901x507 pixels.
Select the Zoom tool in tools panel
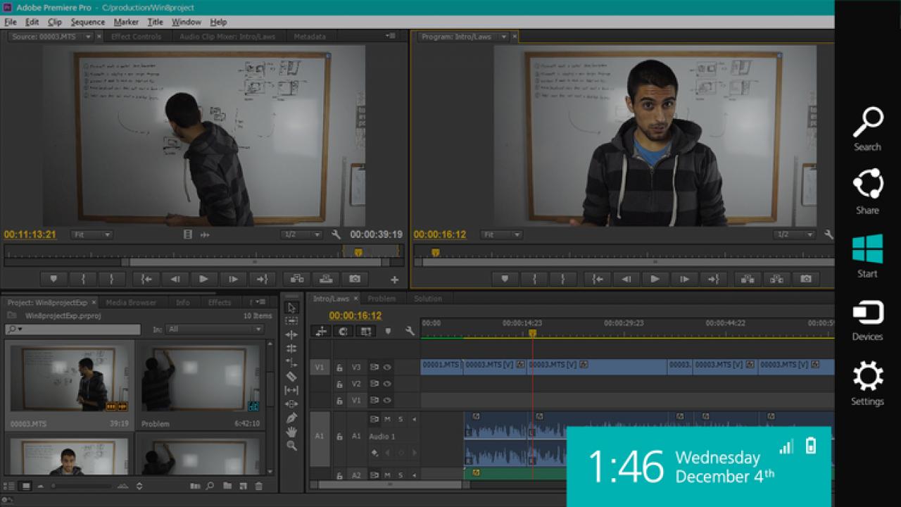291,446
